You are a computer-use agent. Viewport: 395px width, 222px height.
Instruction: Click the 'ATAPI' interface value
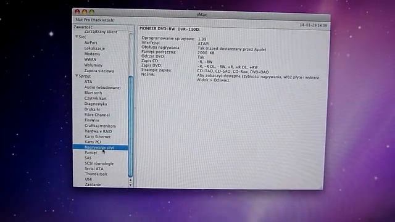(x=203, y=44)
